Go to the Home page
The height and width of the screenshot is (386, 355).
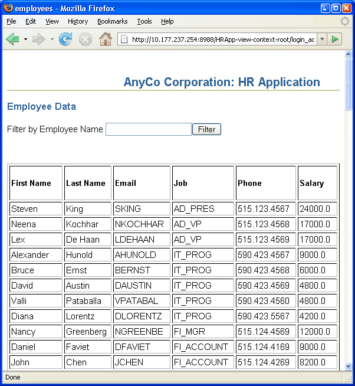pyautogui.click(x=106, y=39)
